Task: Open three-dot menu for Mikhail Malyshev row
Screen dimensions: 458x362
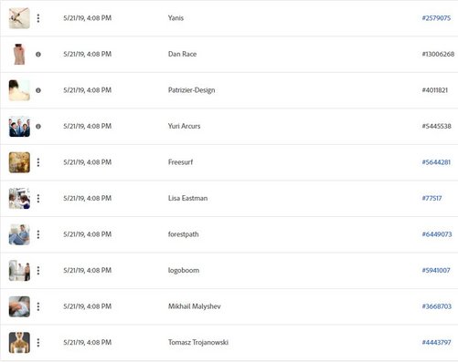Action: pos(38,306)
